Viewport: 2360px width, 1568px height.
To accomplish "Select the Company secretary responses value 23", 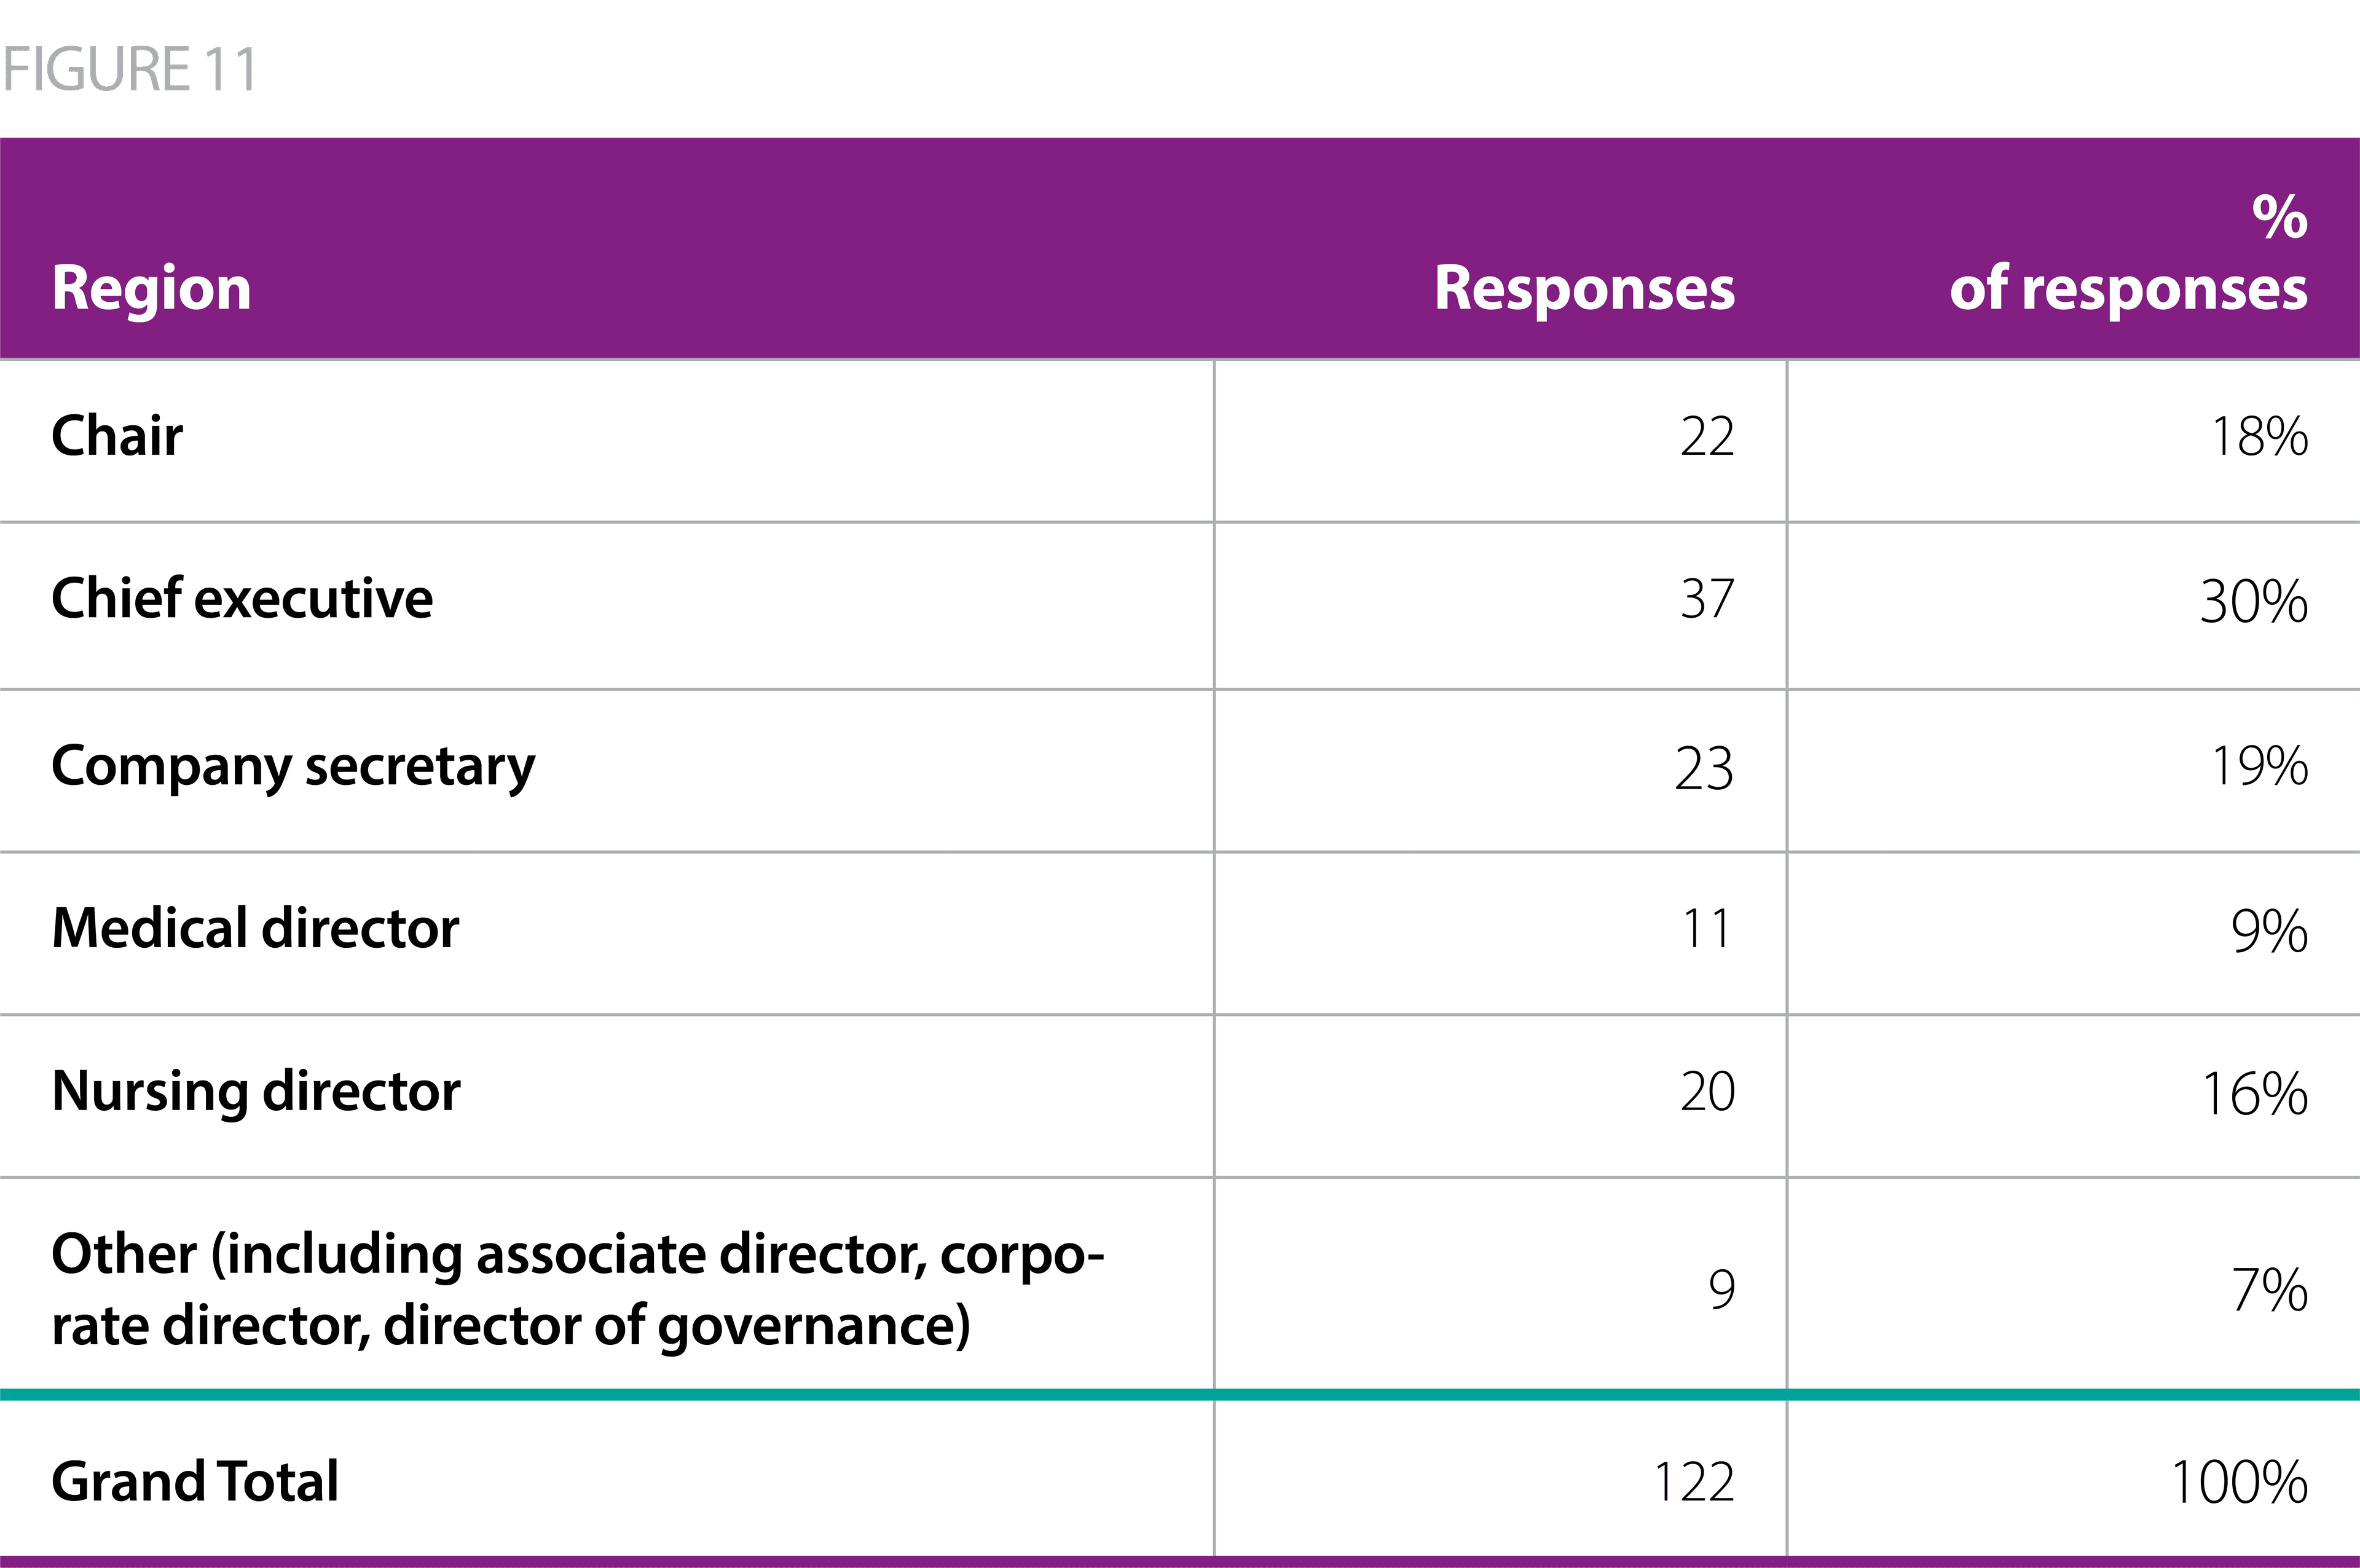I will (1703, 769).
